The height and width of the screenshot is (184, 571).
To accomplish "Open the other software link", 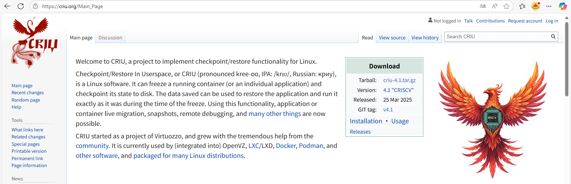I will [97, 156].
